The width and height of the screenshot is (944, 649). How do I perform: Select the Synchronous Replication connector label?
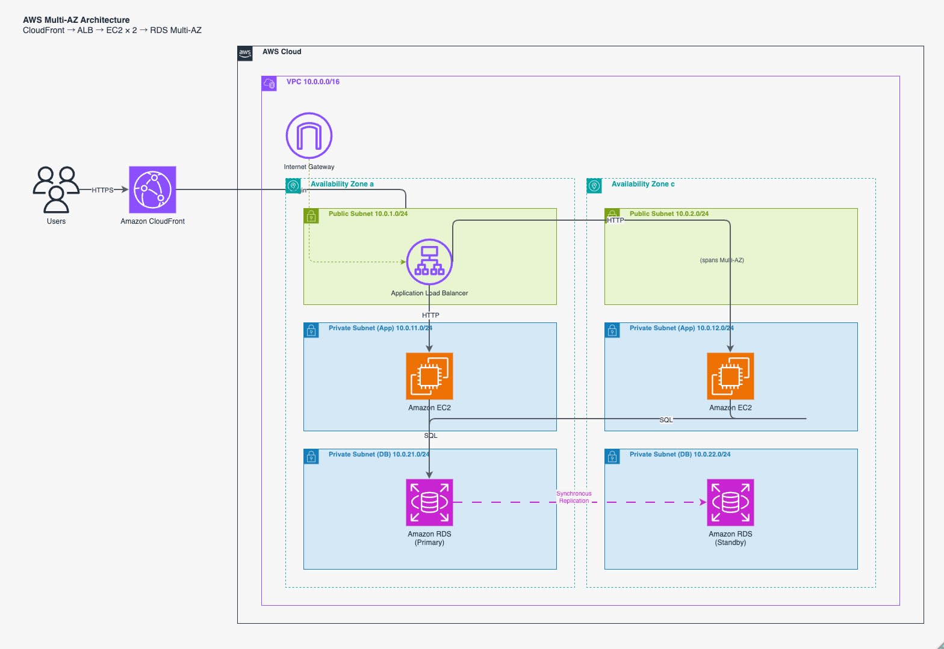coord(574,497)
